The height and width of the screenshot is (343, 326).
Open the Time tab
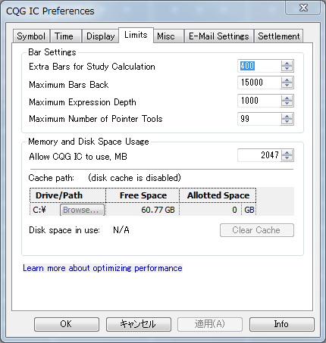[66, 36]
